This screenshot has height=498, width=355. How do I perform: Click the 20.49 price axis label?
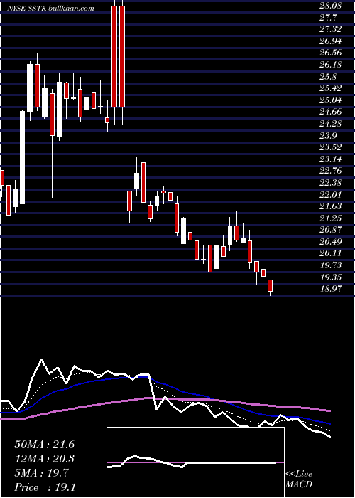click(331, 242)
